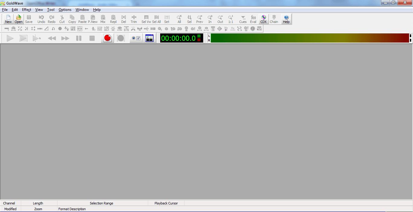Click the Copy toolbar icon
This screenshot has height=212, width=413.
click(72, 19)
